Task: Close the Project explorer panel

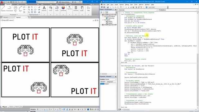Action: pyautogui.click(x=116, y=10)
